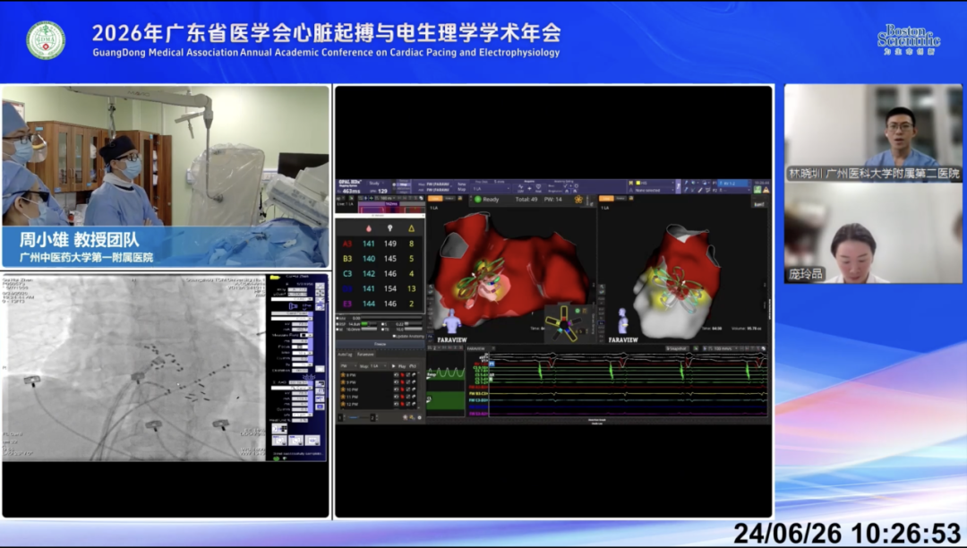Select the orange tab above right 3D view
The height and width of the screenshot is (548, 967).
607,199
